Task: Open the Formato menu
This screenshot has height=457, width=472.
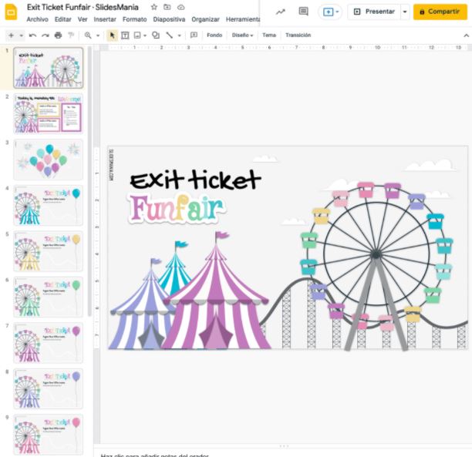Action: click(x=134, y=19)
